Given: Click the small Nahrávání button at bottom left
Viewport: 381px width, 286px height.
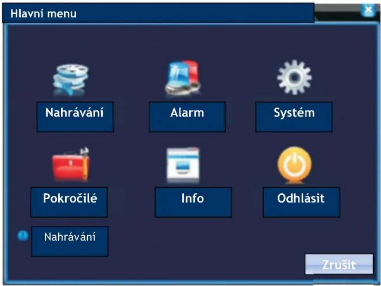Looking at the screenshot, I should tap(70, 241).
